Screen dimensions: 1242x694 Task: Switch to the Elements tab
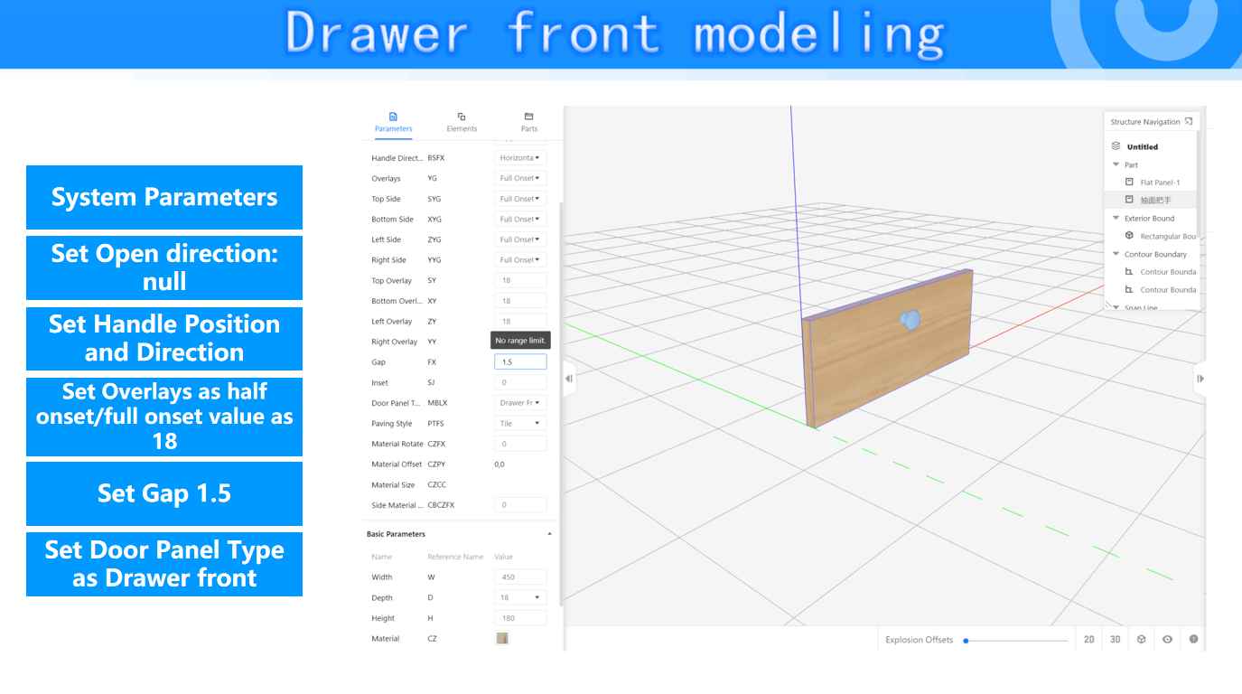(x=462, y=122)
